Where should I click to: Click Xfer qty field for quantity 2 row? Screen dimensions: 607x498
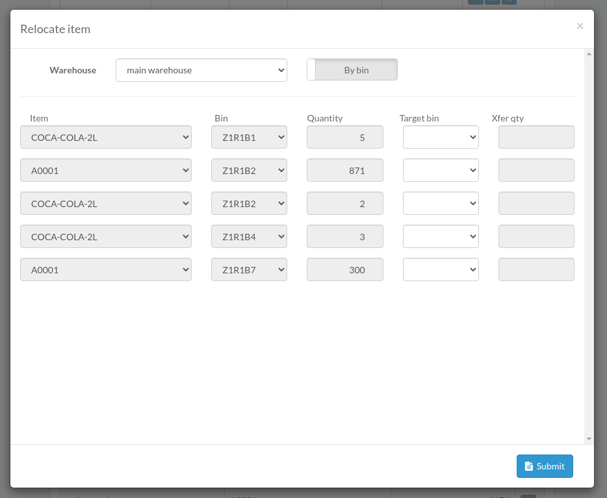[x=537, y=203]
